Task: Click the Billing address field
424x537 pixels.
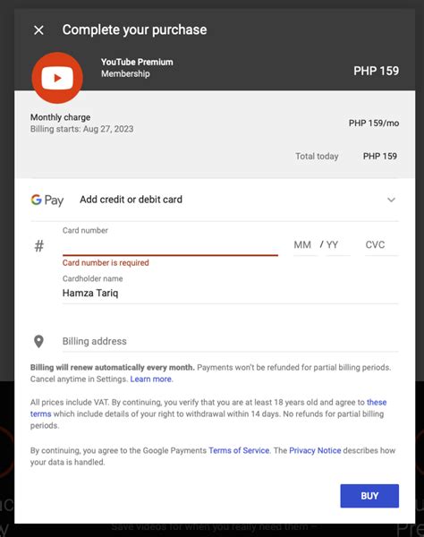Action: (230, 342)
